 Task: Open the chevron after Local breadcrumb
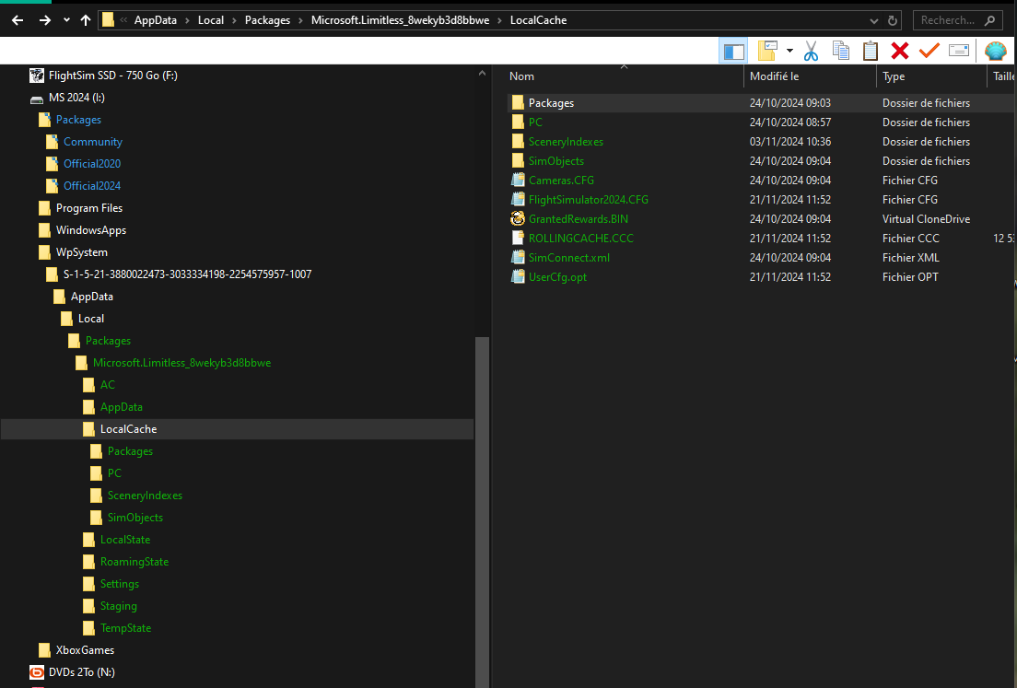(x=234, y=21)
